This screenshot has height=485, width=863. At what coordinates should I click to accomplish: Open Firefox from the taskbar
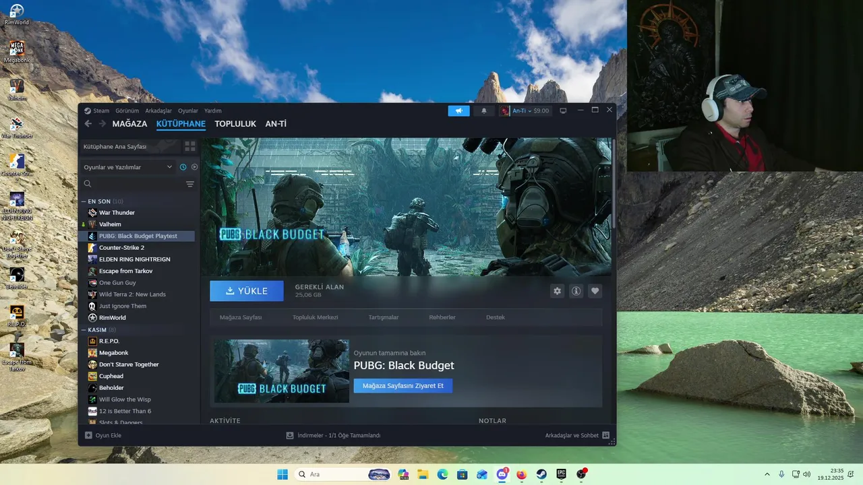point(521,474)
